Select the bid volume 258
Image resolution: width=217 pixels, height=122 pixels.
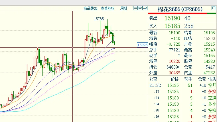(x=189, y=26)
